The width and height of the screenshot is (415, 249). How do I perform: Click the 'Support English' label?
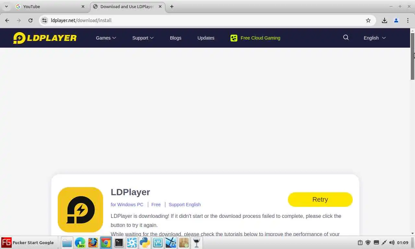pyautogui.click(x=185, y=205)
